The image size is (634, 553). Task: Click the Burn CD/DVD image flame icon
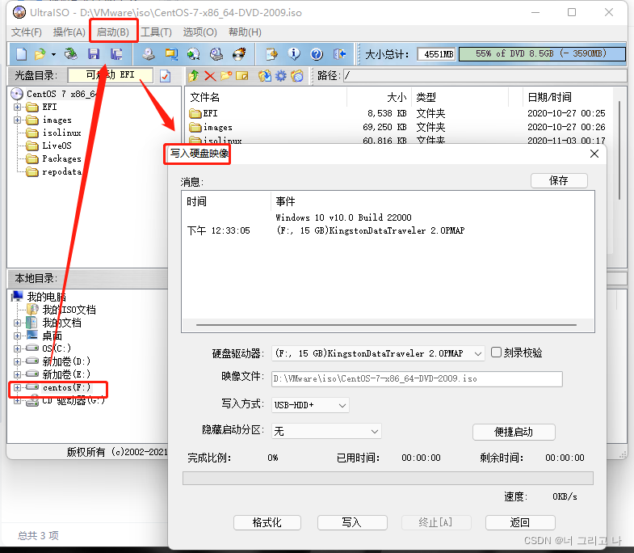[x=239, y=54]
